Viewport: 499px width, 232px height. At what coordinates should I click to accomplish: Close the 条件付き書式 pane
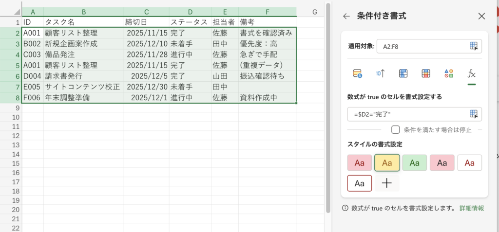click(x=481, y=16)
